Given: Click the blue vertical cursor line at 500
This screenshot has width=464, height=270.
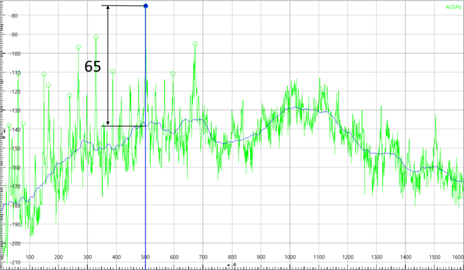Looking at the screenshot, I should (145, 174).
